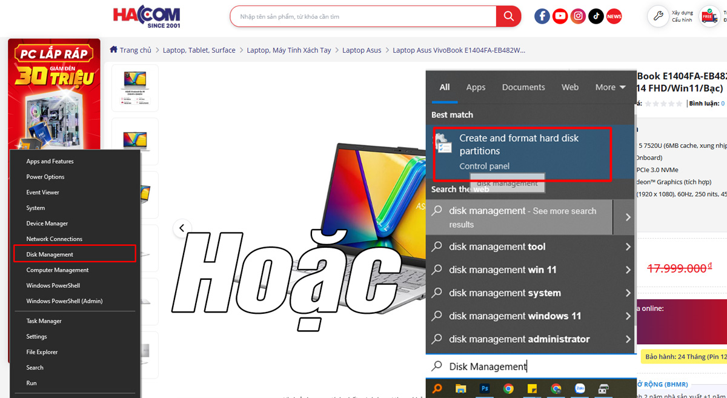Screen dimensions: 727x398
Task: Open Google Chrome from the taskbar
Action: [508, 388]
